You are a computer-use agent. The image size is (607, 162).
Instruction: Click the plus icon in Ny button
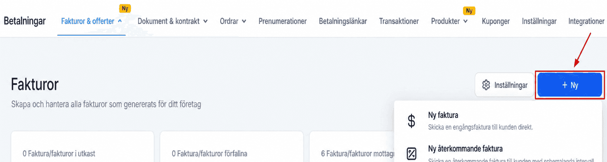(x=564, y=85)
